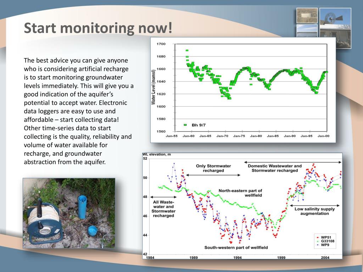Image resolution: width=363 pixels, height=272 pixels.
Task: Click the "Bh 9/7" legend entry
Action: (195, 125)
